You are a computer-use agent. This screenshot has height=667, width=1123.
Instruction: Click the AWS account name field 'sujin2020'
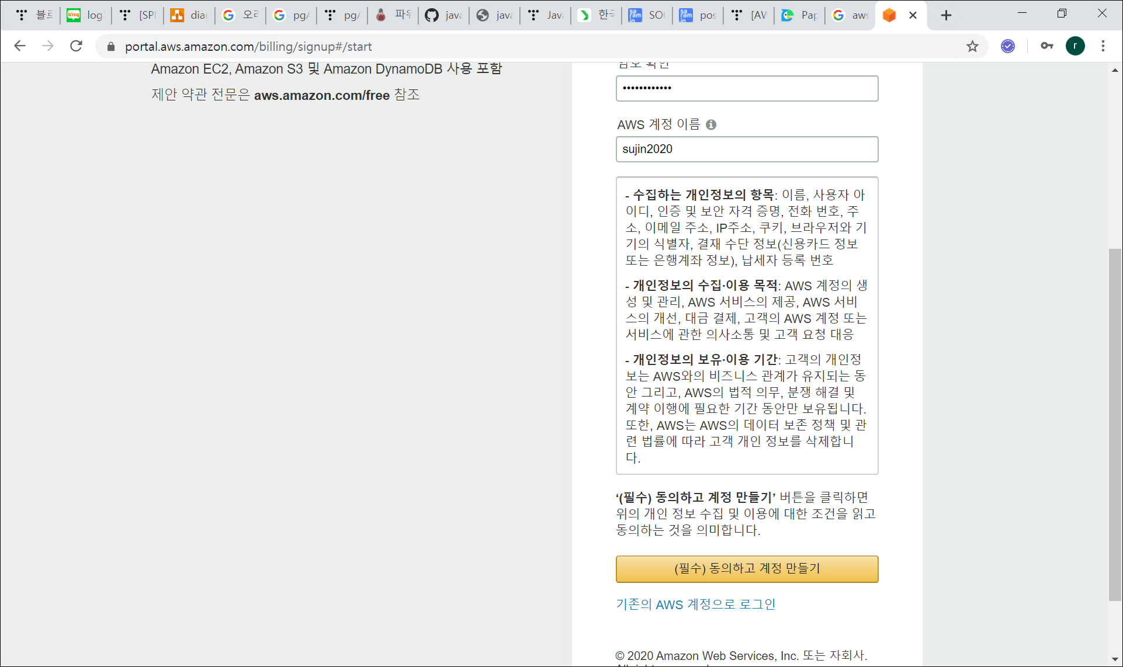click(747, 149)
